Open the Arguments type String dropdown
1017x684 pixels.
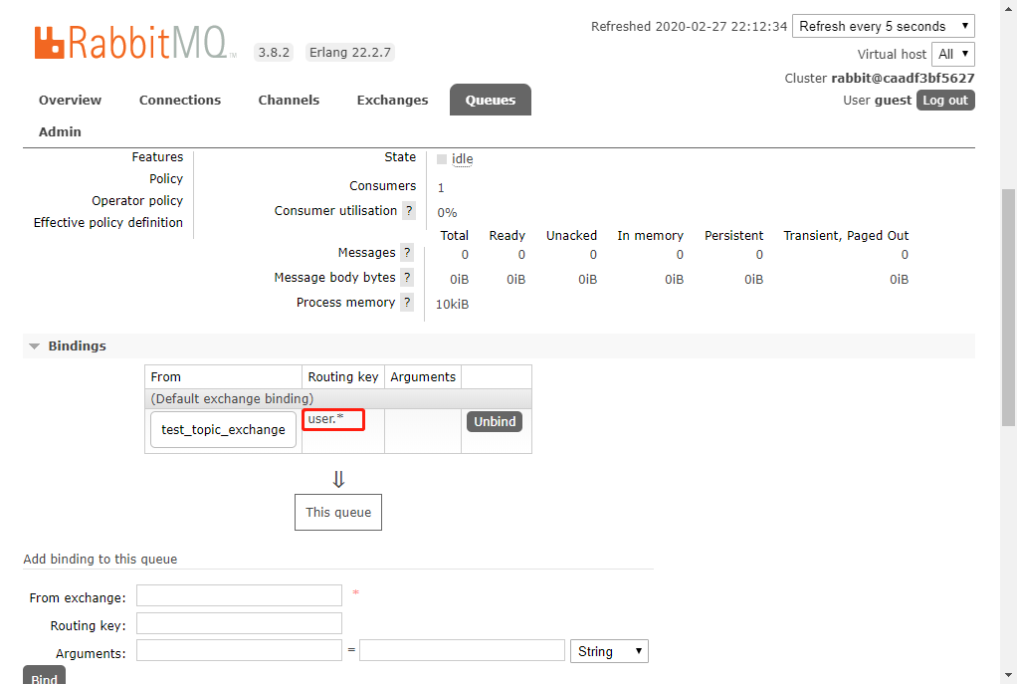click(609, 651)
